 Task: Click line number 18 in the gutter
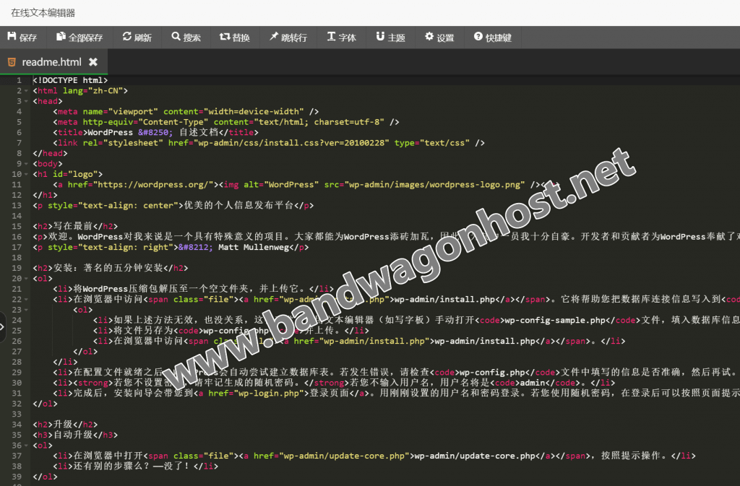[x=17, y=257]
